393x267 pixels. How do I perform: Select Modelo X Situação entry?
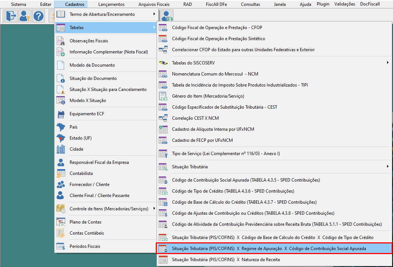(x=105, y=101)
